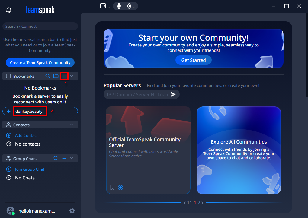Open the AFK options dropdown arrow
This screenshot has width=308, height=218.
[x=109, y=8]
